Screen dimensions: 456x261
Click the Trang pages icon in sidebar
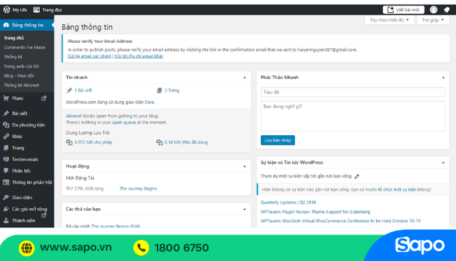tap(6, 148)
